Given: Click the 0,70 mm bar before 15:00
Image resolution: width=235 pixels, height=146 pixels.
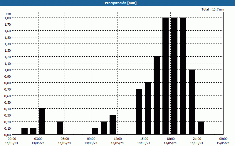Looking at the screenshot, I should [139, 112].
